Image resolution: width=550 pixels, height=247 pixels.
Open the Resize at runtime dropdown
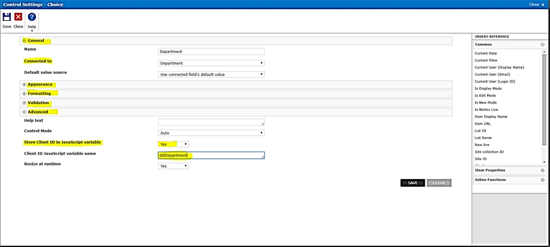[173, 166]
